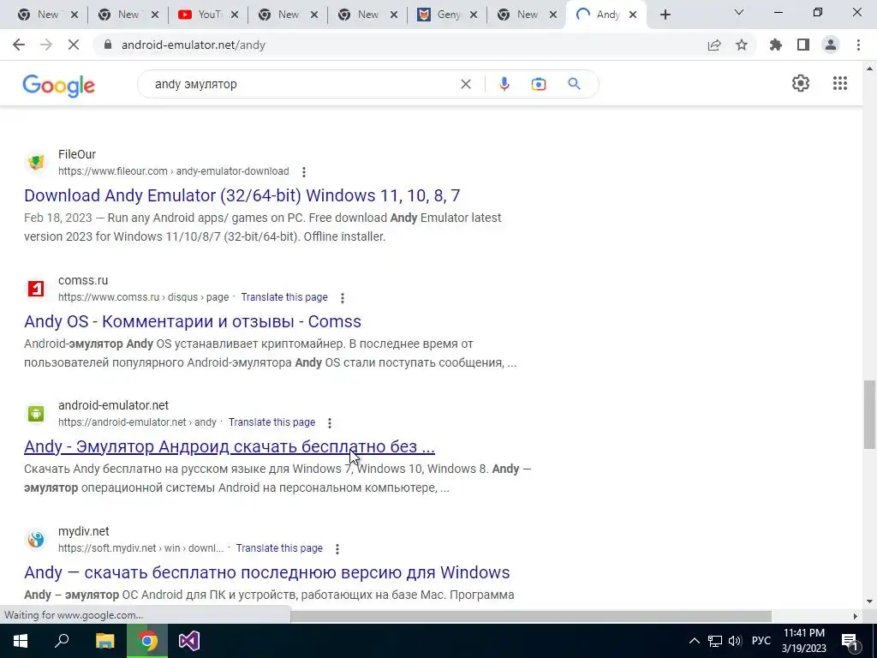Go to Google home via logo
Viewport: 877px width, 658px height.
(x=59, y=86)
